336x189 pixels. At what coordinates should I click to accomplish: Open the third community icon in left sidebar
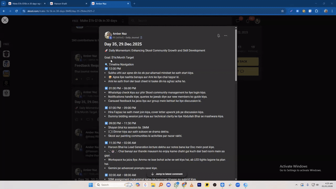pos(6,73)
